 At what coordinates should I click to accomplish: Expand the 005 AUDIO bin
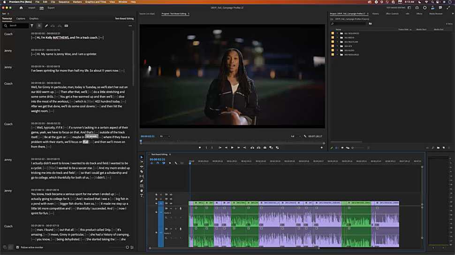click(337, 51)
